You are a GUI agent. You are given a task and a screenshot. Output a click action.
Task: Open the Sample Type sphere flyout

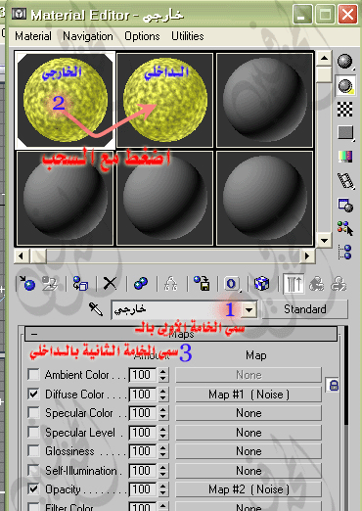tap(345, 62)
